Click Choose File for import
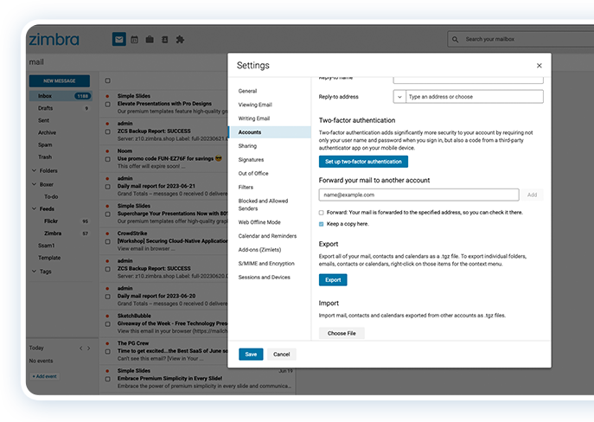This screenshot has height=422, width=594. pyautogui.click(x=342, y=333)
